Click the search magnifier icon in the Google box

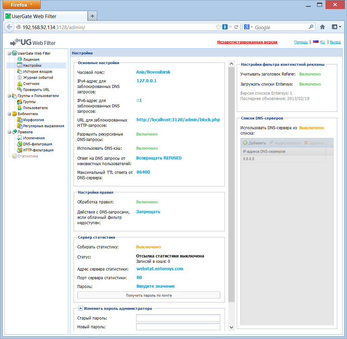tap(311, 27)
